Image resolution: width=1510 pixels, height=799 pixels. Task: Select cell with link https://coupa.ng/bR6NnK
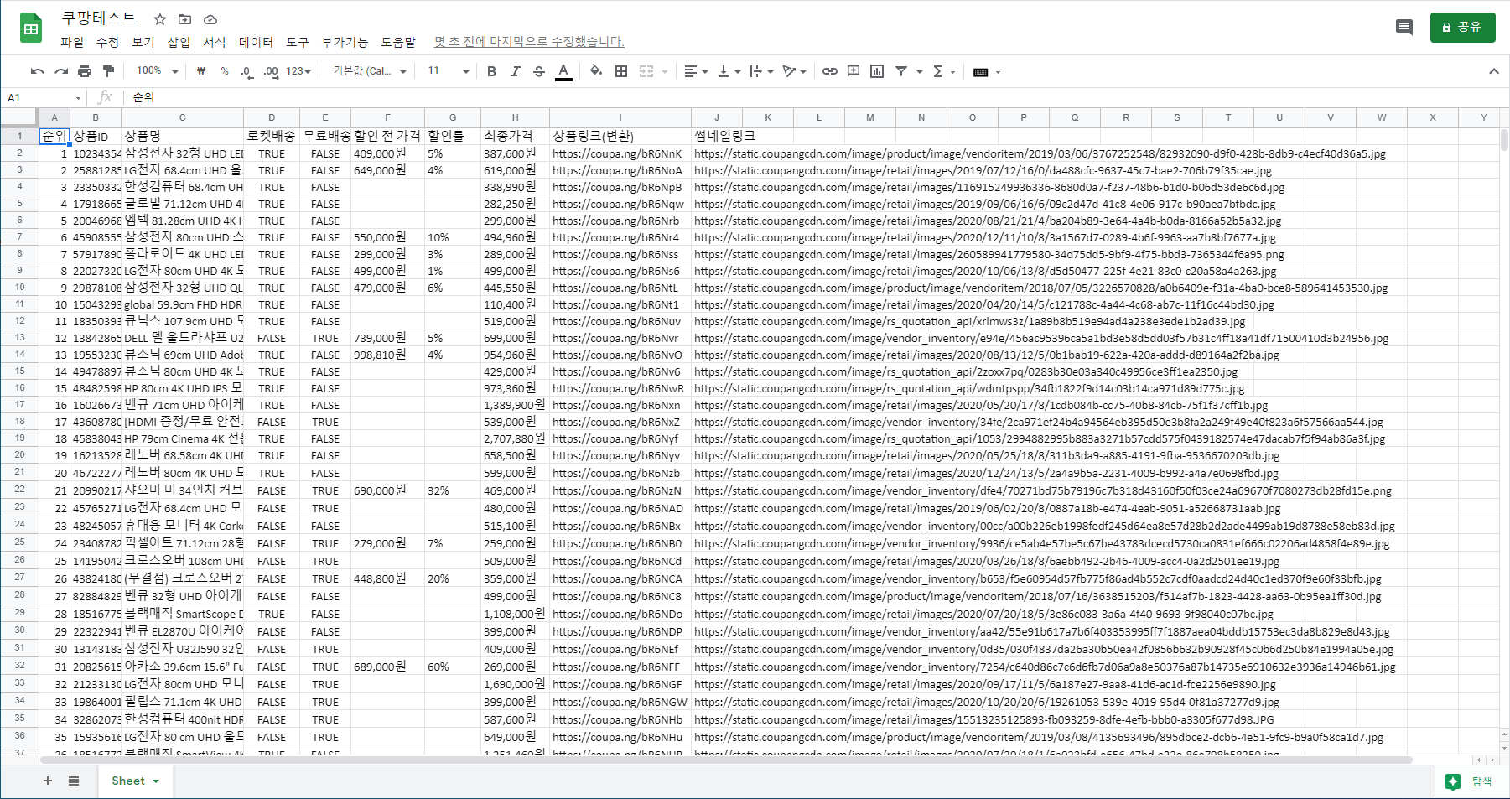coord(620,153)
